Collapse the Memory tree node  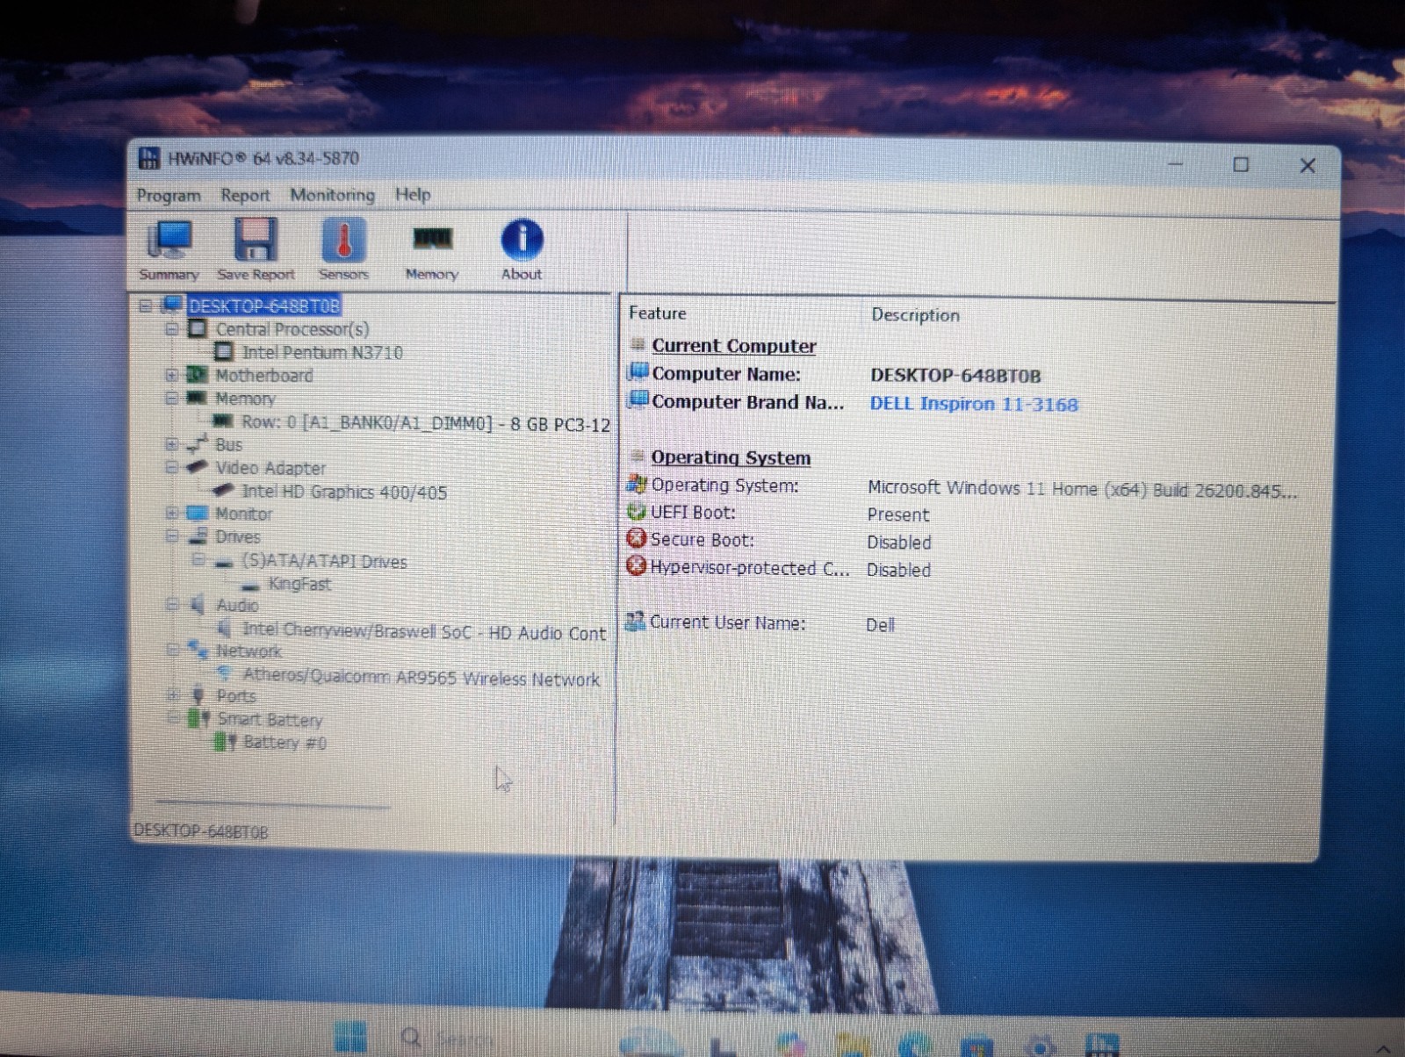click(x=172, y=398)
